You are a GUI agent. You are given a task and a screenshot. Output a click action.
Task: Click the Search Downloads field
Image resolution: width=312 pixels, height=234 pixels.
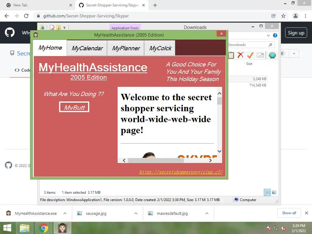point(251,45)
